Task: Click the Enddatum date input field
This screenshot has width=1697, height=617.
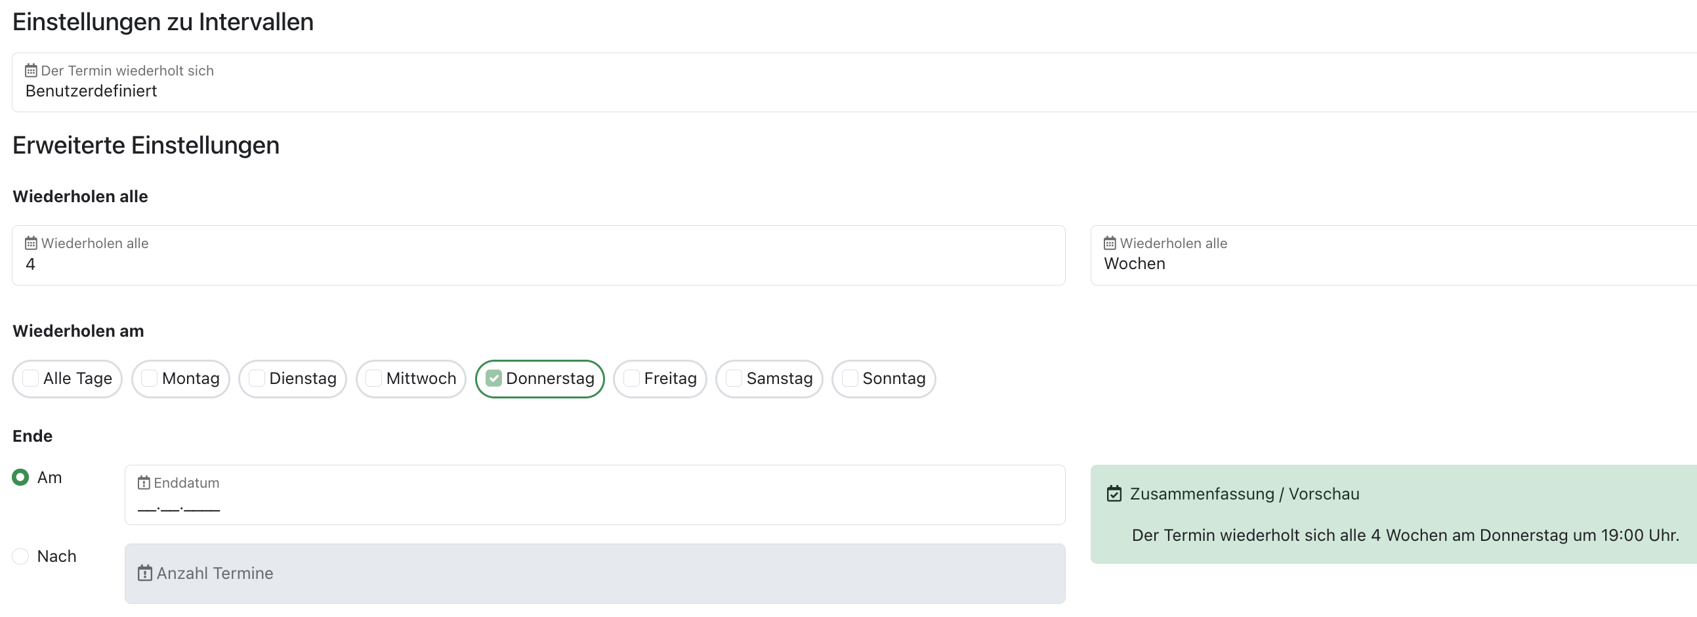Action: click(595, 495)
